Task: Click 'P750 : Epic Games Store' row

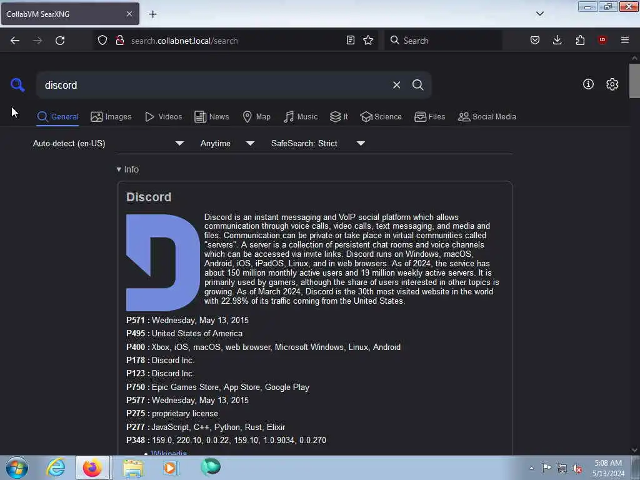Action: (x=218, y=387)
